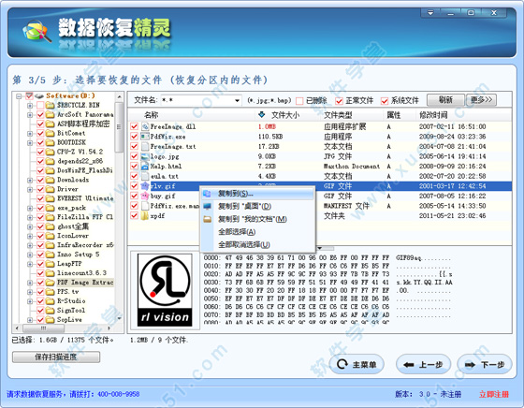Click the xpdf folder icon
Screen dimensions: 524x408
click(145, 215)
